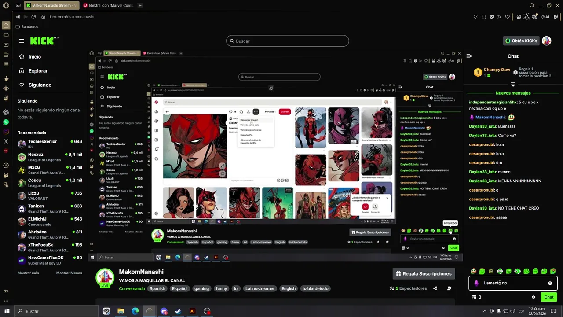The width and height of the screenshot is (563, 317).
Task: Go back using the browser back arrow
Action: tap(18, 17)
